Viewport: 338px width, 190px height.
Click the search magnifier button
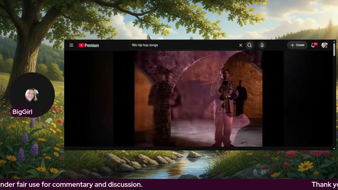(x=250, y=45)
